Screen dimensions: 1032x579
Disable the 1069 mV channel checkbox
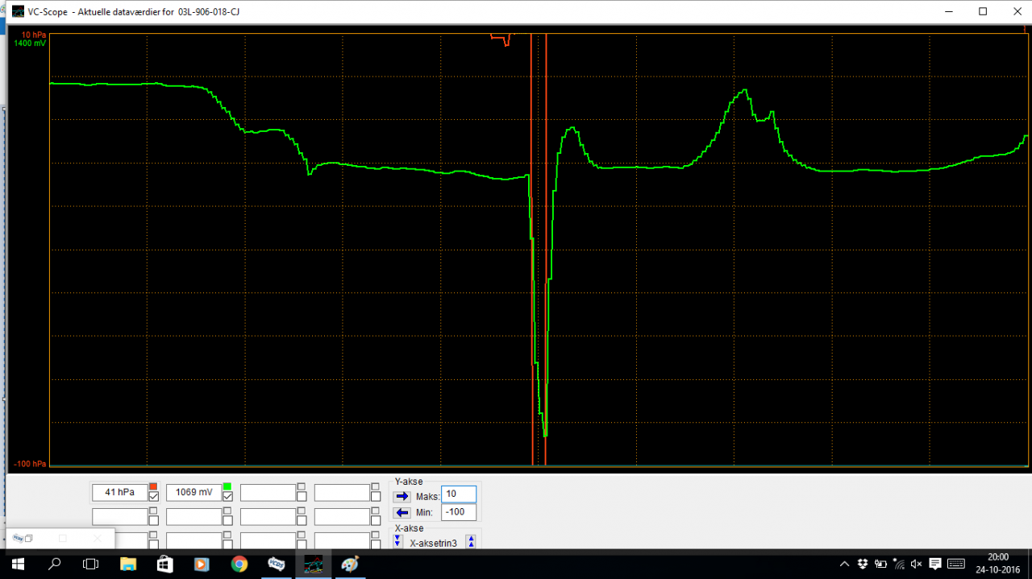[x=228, y=496]
